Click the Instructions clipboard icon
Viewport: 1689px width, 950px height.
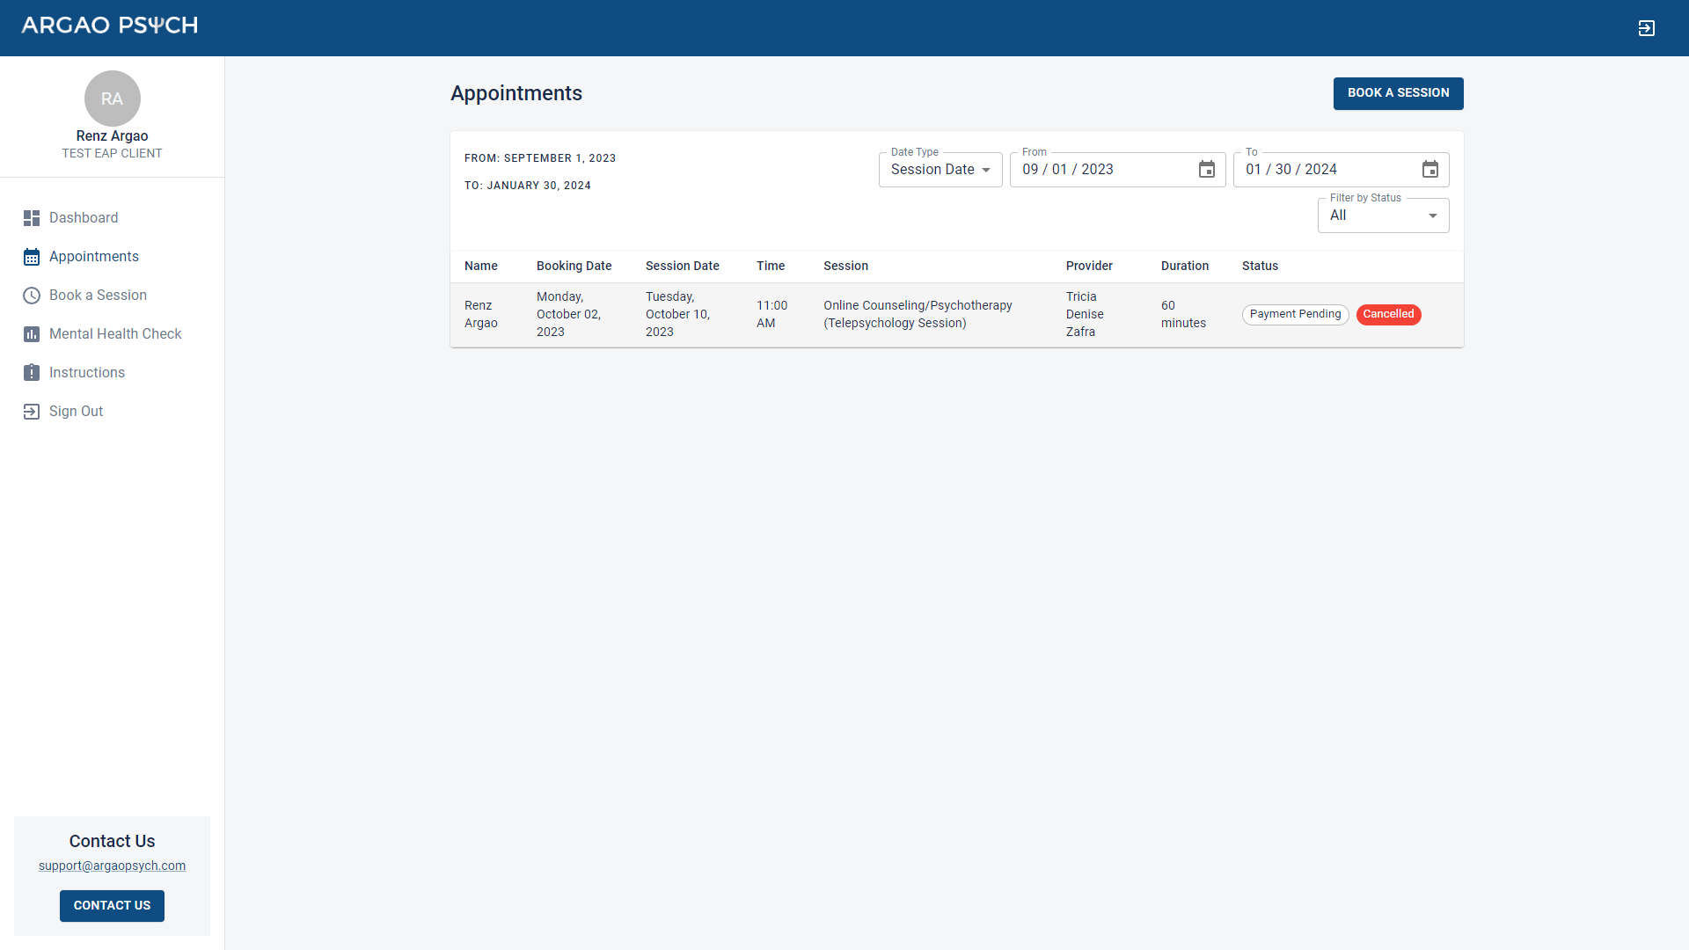[x=32, y=373]
